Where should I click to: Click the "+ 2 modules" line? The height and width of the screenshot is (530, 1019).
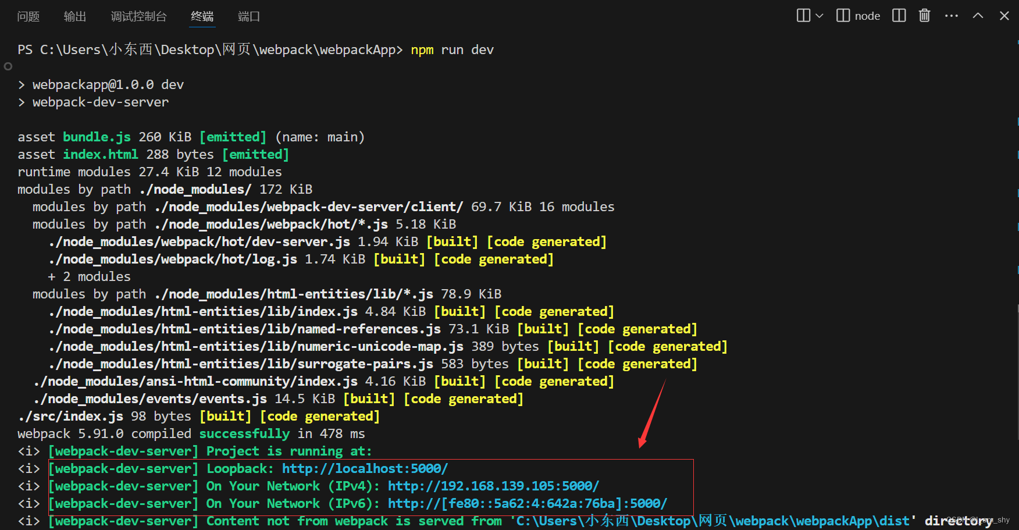[x=90, y=277]
